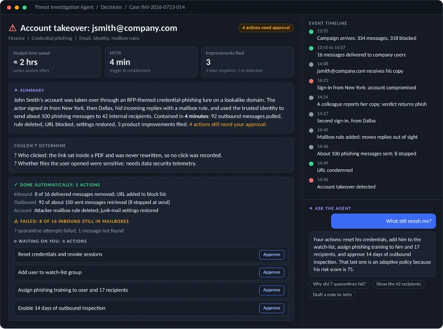The image size is (443, 329).
Task: Click the 'What still needs me?' chat message
Action: pos(383,221)
